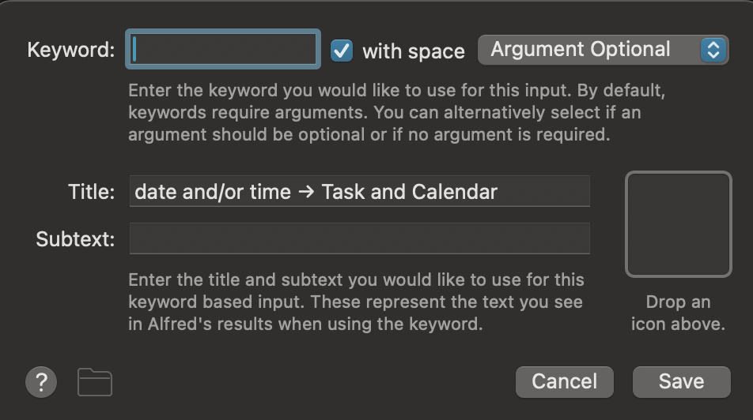Click the "with space" label text

coord(413,51)
